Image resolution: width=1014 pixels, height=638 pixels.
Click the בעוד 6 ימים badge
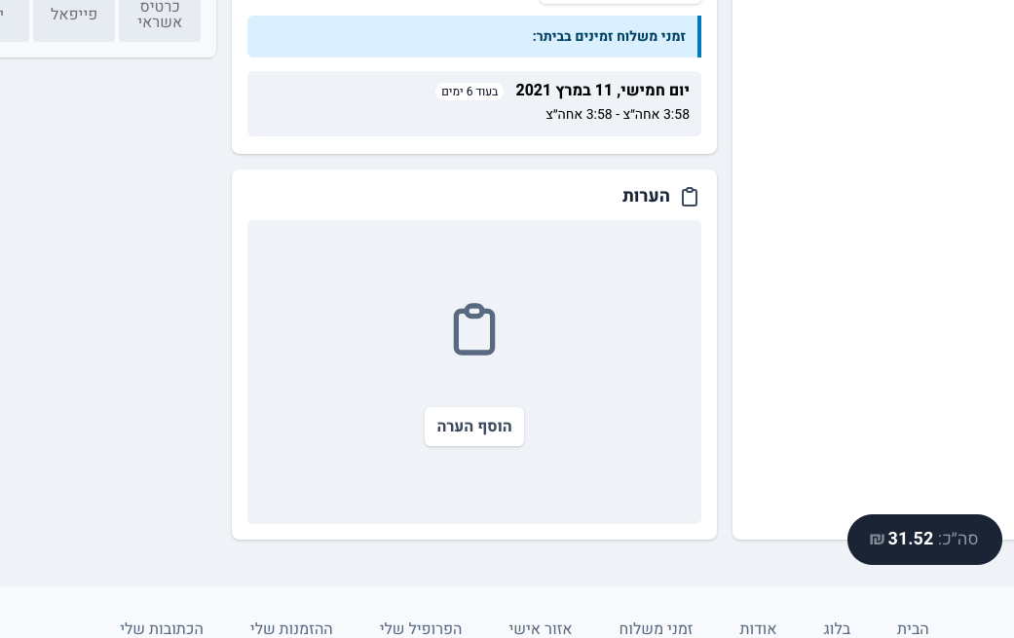[469, 92]
